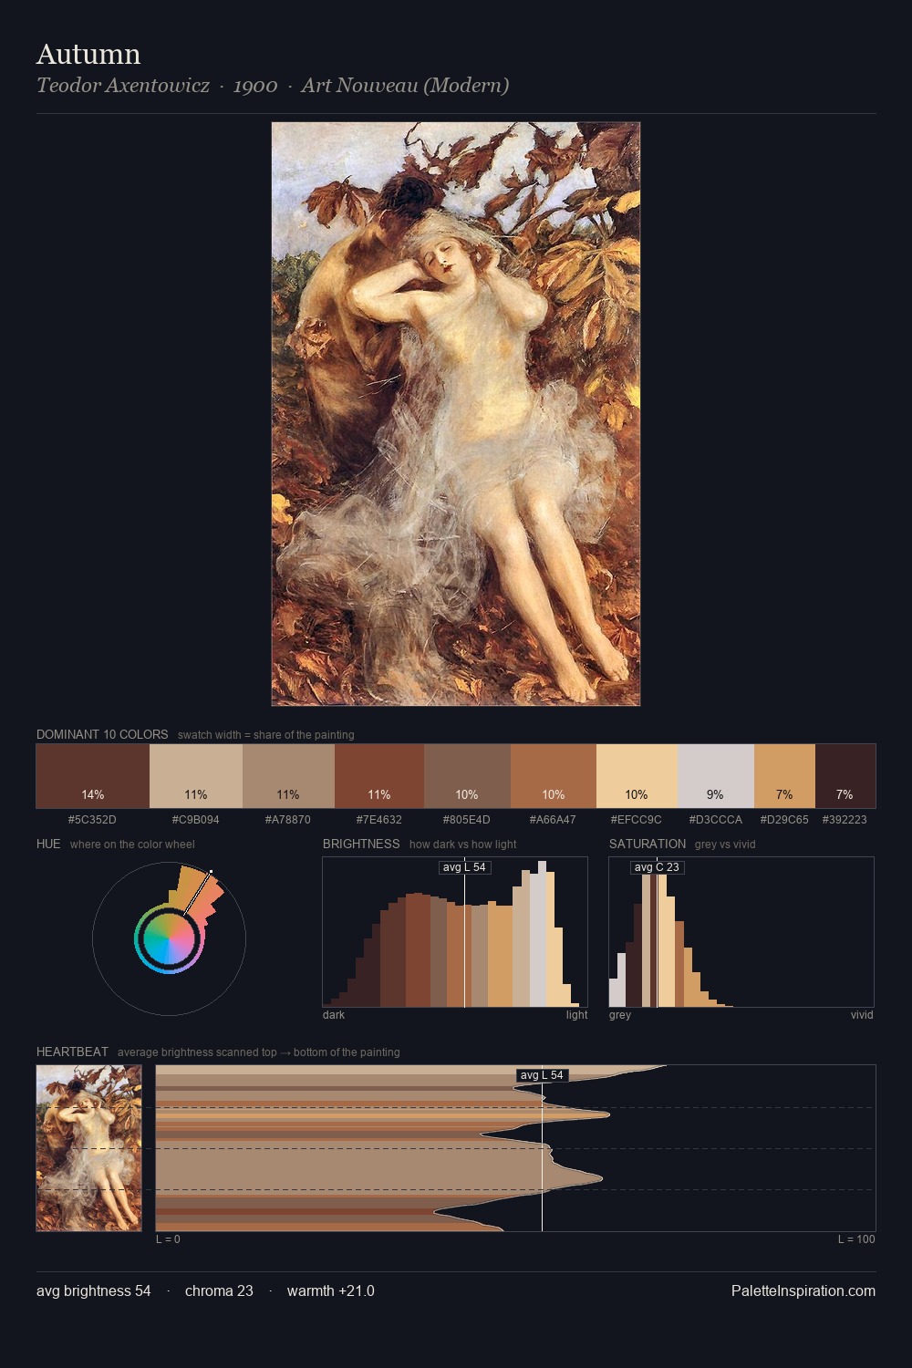Pick the #A78870 tan swatch
The width and height of the screenshot is (912, 1368).
(x=288, y=776)
